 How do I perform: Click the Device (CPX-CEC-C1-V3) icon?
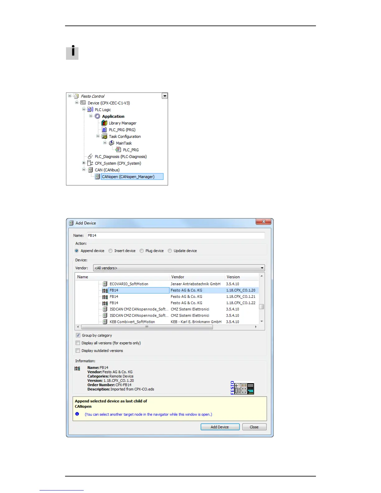83,103
